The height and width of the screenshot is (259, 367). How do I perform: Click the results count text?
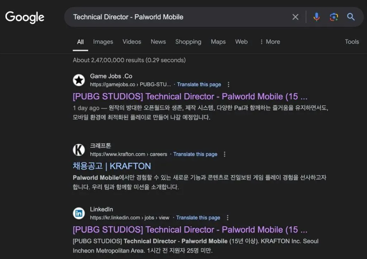(129, 60)
